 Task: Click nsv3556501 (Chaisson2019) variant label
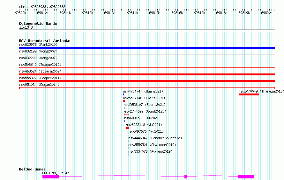(152, 145)
